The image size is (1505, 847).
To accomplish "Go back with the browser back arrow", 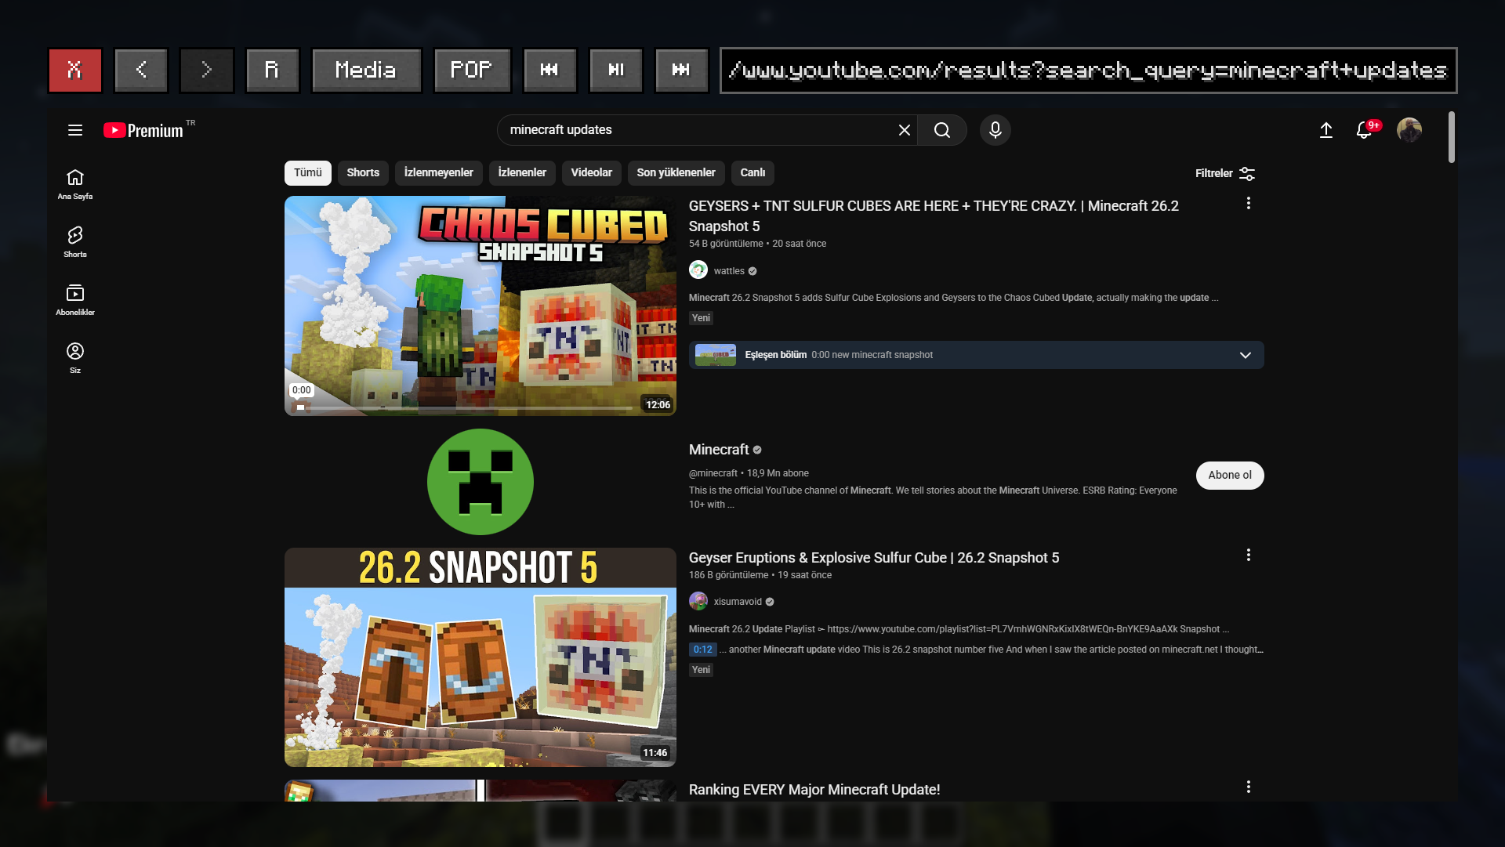I will (x=141, y=71).
